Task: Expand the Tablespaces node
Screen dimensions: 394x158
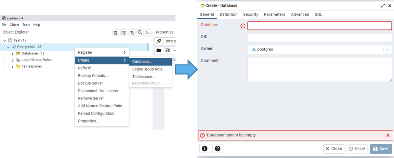Action: [13, 67]
